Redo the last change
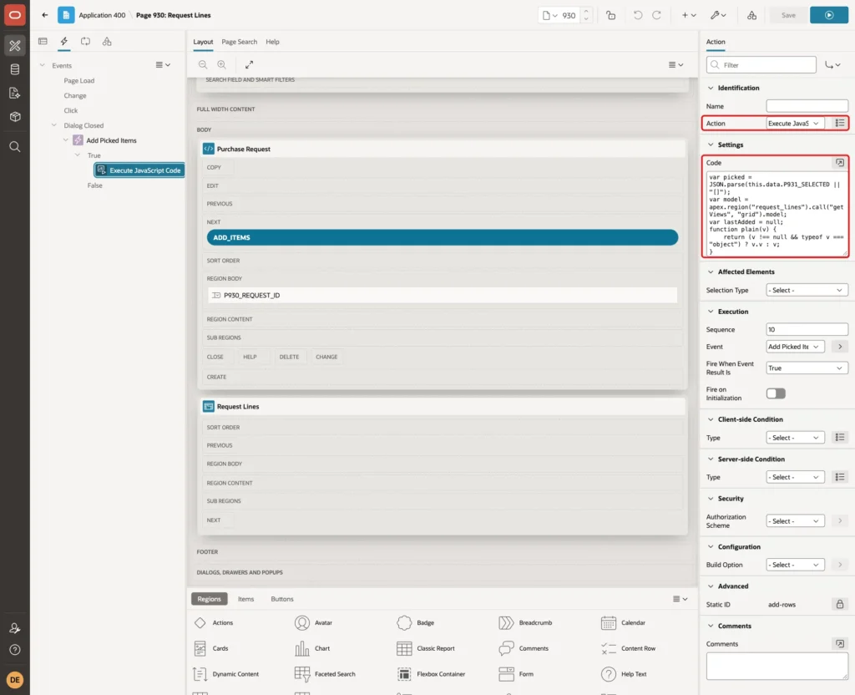Viewport: 855px width, 695px height. pyautogui.click(x=656, y=15)
